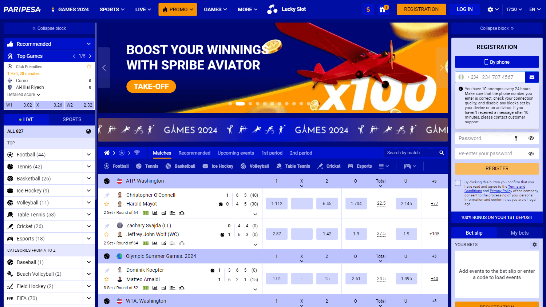Viewport: 546px width, 307px height.
Task: Open the SPORTS menu
Action: pyautogui.click(x=112, y=9)
